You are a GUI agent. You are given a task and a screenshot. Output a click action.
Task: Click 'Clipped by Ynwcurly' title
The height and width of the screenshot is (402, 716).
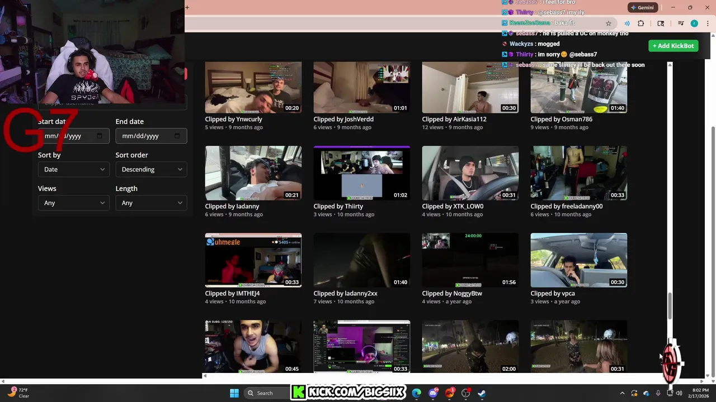coord(233,119)
